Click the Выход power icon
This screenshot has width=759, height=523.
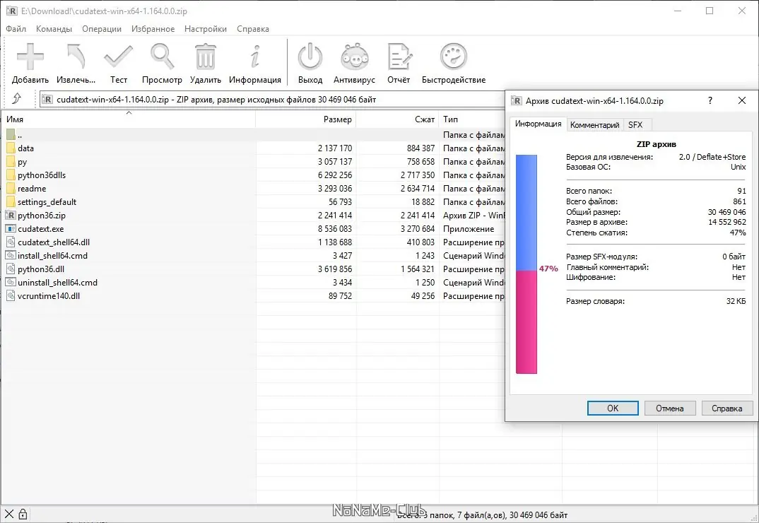pyautogui.click(x=310, y=57)
